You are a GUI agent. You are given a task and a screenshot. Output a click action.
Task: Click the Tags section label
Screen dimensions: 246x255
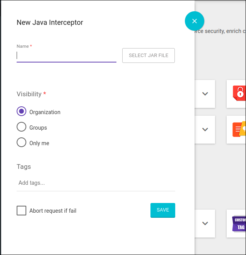click(24, 167)
